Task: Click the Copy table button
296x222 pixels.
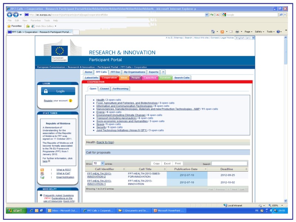Action: pos(156,164)
